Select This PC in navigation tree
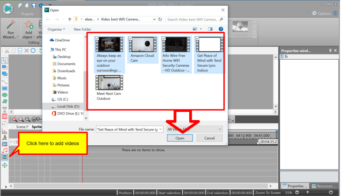Screen dimensions: 350x196 (58, 50)
